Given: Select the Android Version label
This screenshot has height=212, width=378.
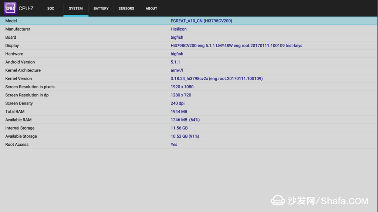Looking at the screenshot, I should point(20,62).
